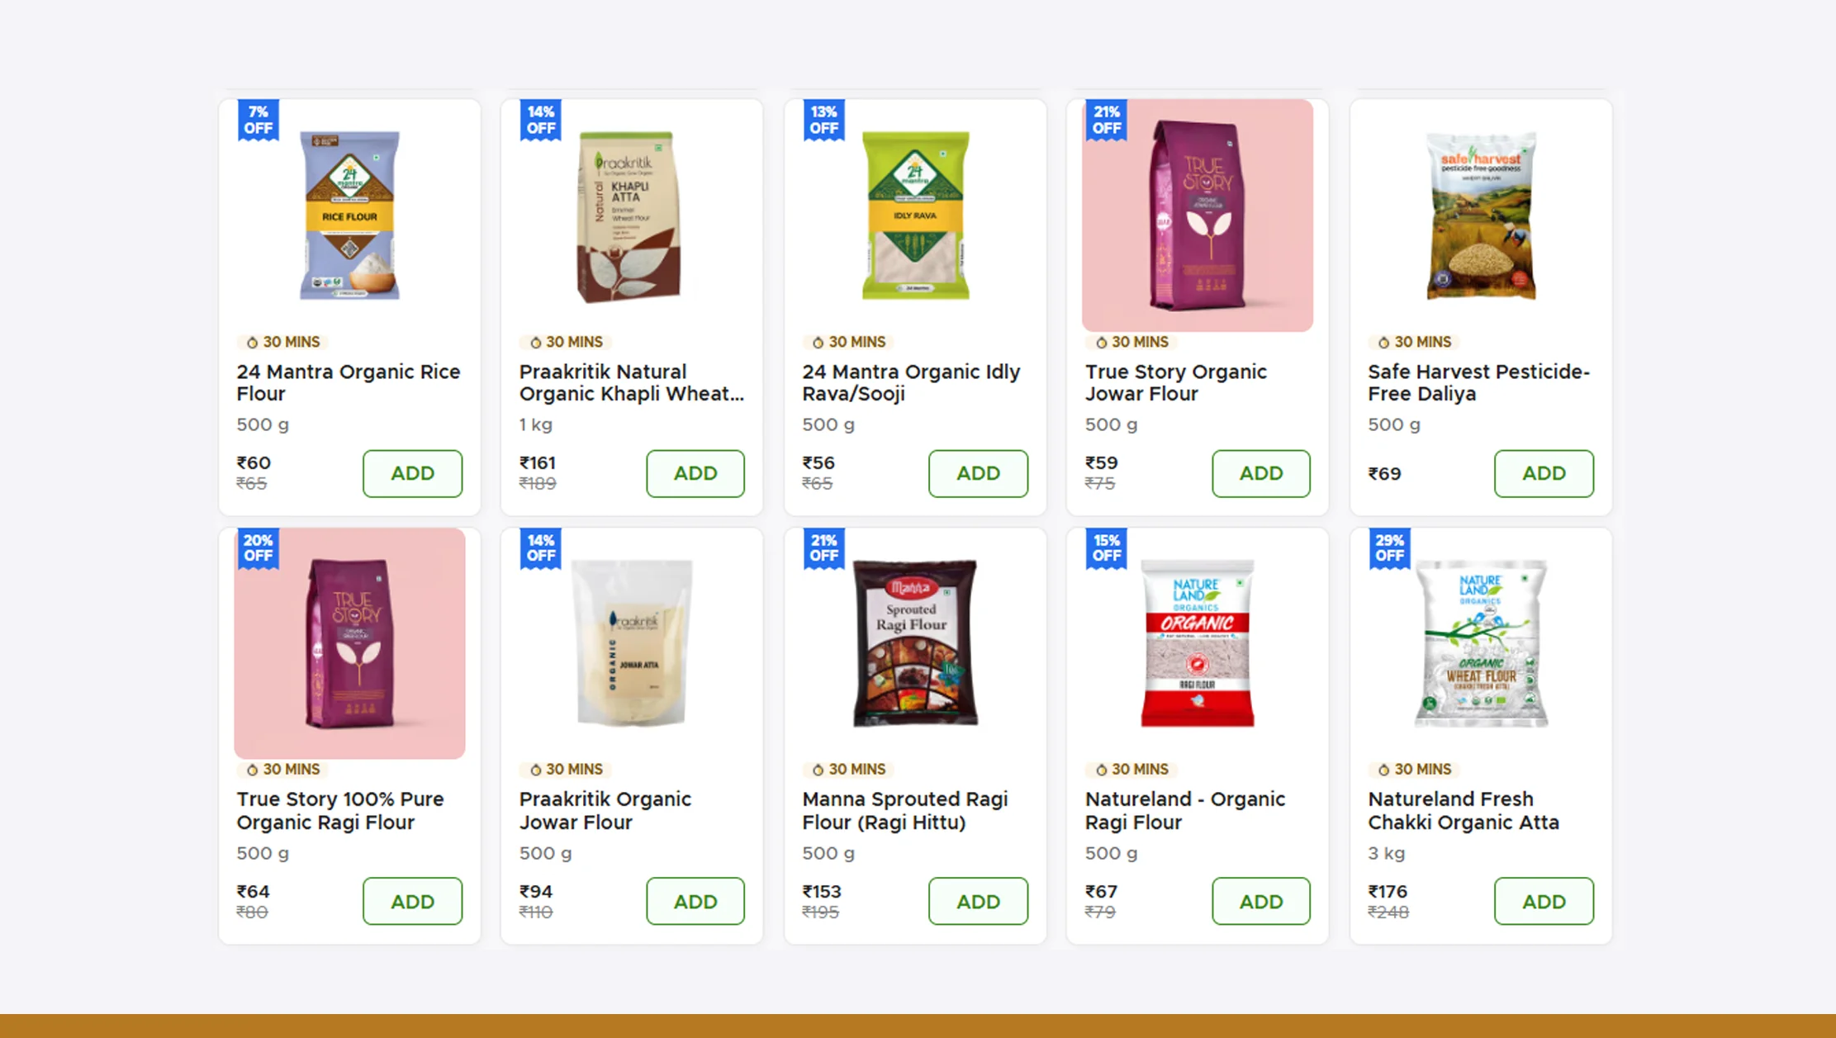Click the 21% OFF badge on True Story Jowar Flour
The height and width of the screenshot is (1038, 1836).
coord(1106,119)
